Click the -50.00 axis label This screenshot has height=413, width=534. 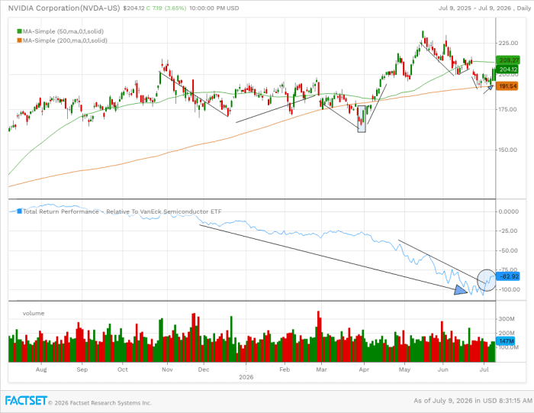tap(508, 251)
